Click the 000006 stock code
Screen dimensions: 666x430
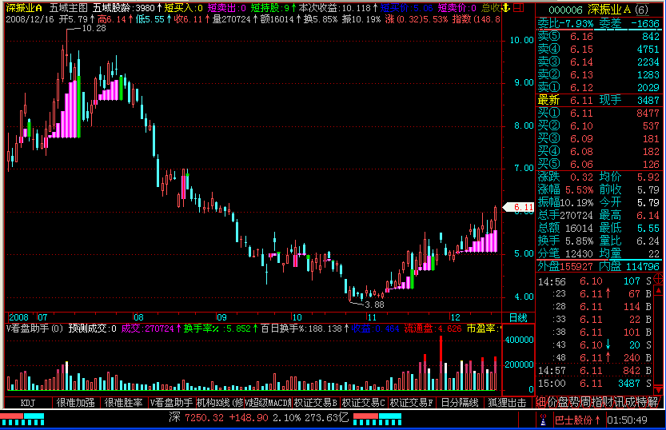pos(565,10)
